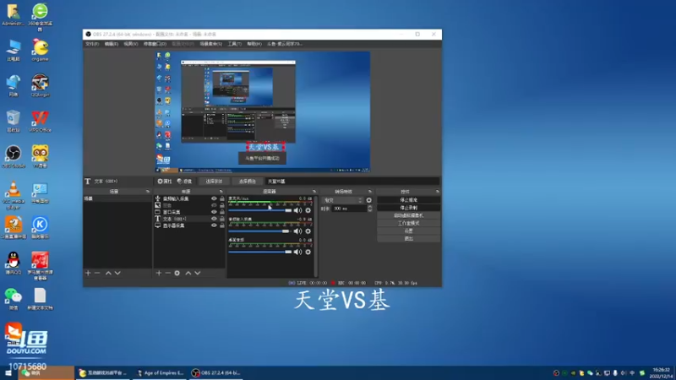The image size is (676, 380).
Task: Mute the Mic/Aux channel
Action: [297, 210]
